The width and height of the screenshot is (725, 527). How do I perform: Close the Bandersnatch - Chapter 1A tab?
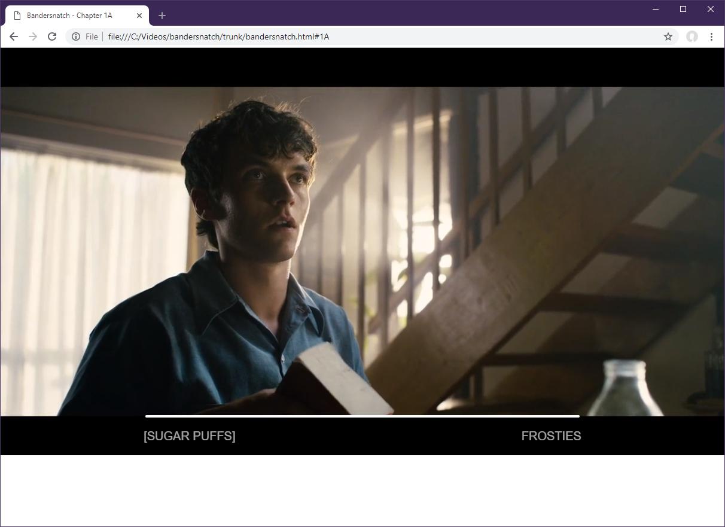(139, 16)
